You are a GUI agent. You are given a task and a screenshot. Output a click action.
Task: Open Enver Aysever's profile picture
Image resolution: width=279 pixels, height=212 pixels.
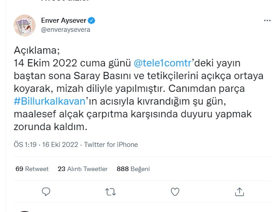[x=25, y=26]
